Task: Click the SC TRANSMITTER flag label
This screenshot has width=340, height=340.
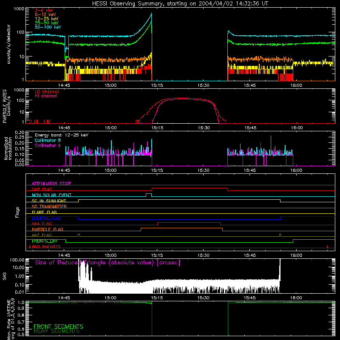Action: (49, 207)
